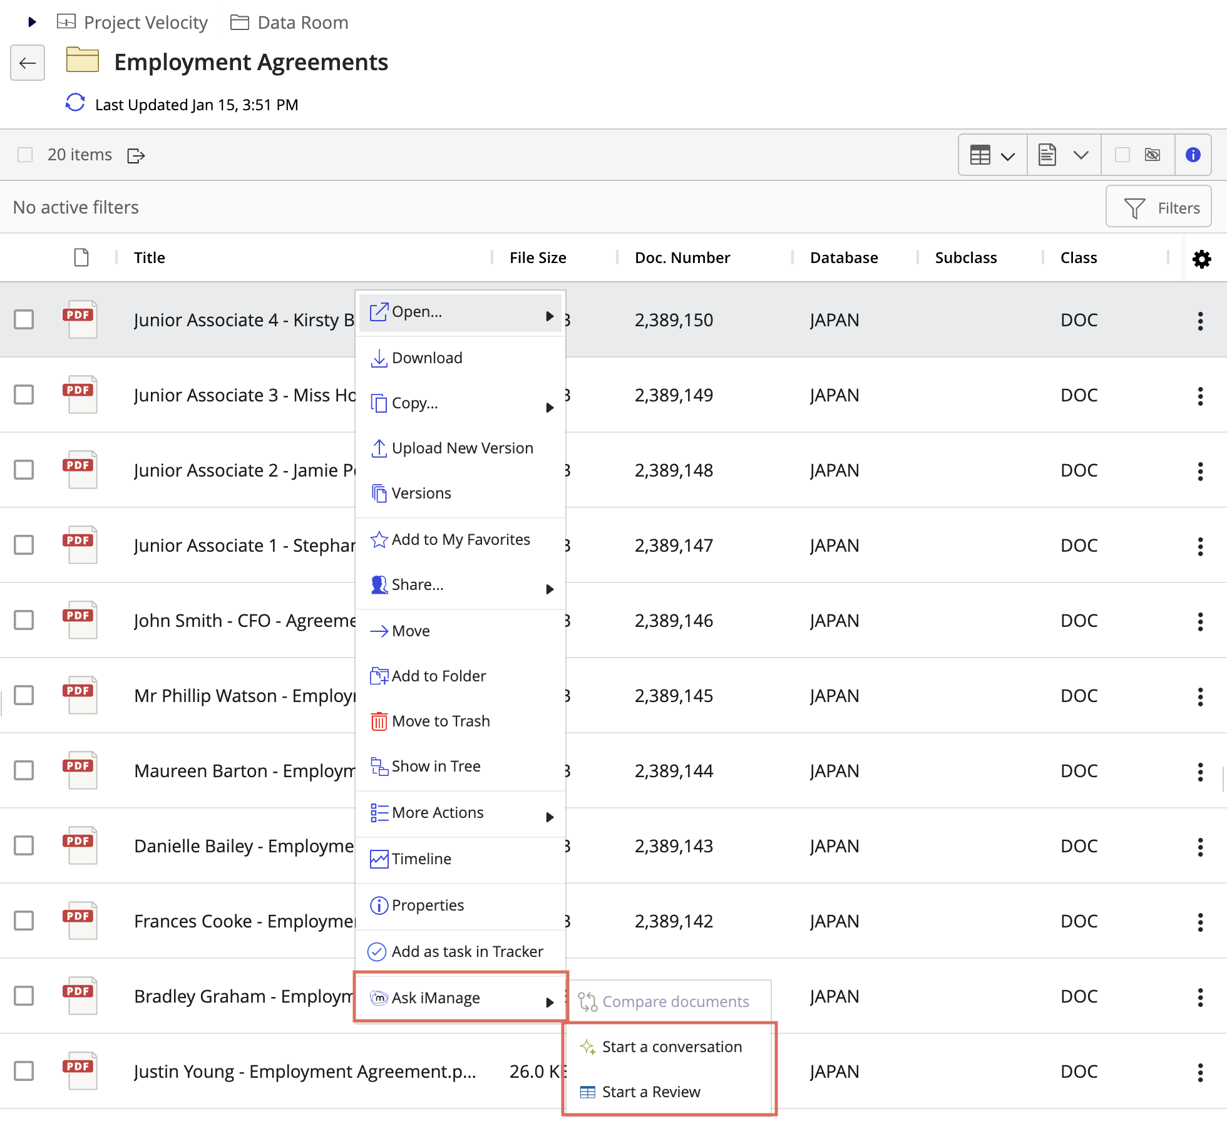Image resolution: width=1227 pixels, height=1121 pixels.
Task: Click the back arrow button
Action: pyautogui.click(x=28, y=63)
